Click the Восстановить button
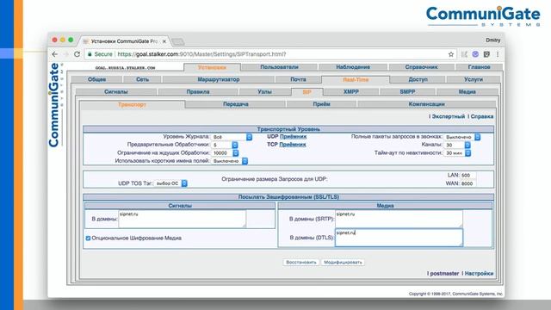Viewport: 551px width, 310px height. pos(301,263)
